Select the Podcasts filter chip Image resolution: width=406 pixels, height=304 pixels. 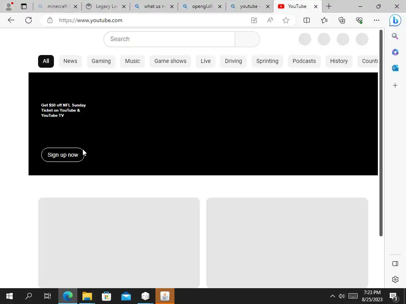click(x=304, y=61)
